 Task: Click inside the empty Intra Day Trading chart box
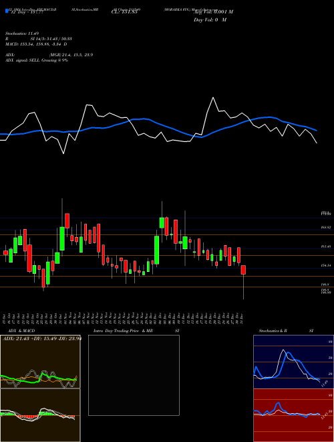[134, 375]
